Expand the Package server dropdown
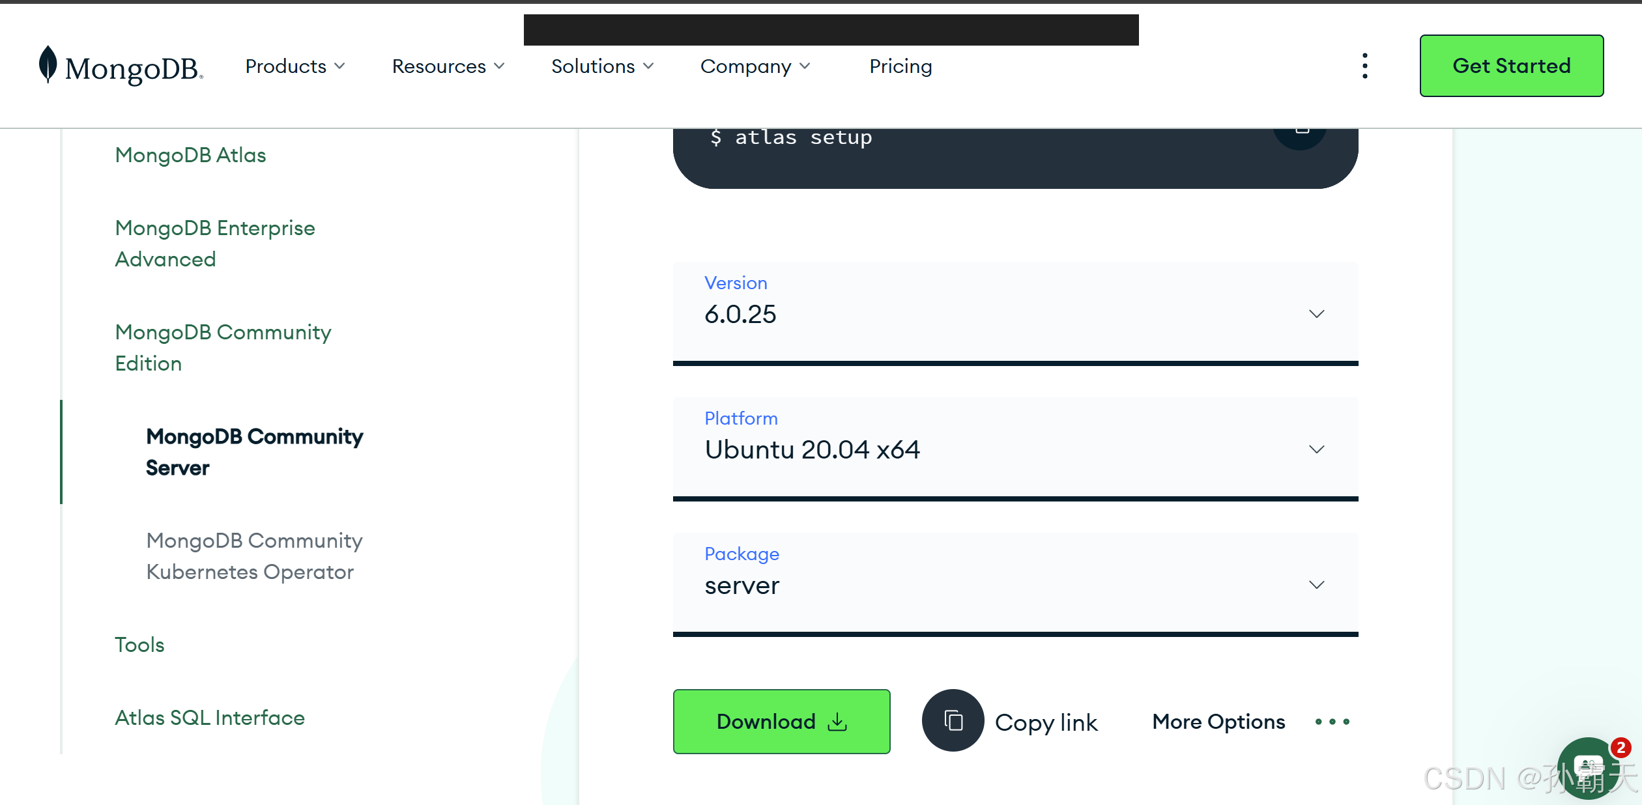Image resolution: width=1642 pixels, height=805 pixels. [1015, 585]
